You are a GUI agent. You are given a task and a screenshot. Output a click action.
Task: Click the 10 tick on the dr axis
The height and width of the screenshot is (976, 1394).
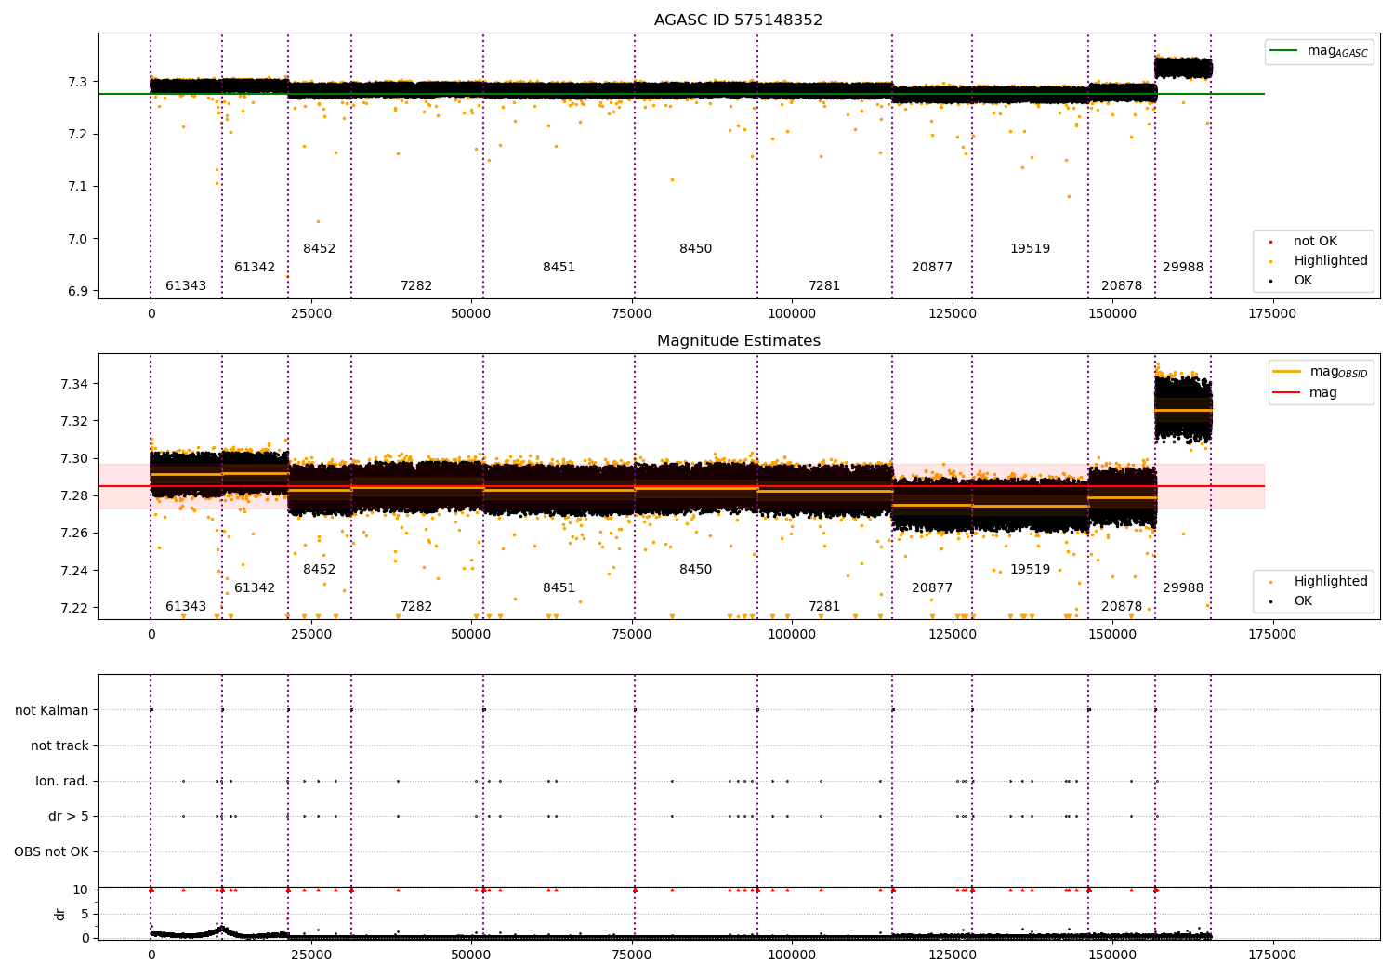coord(82,890)
